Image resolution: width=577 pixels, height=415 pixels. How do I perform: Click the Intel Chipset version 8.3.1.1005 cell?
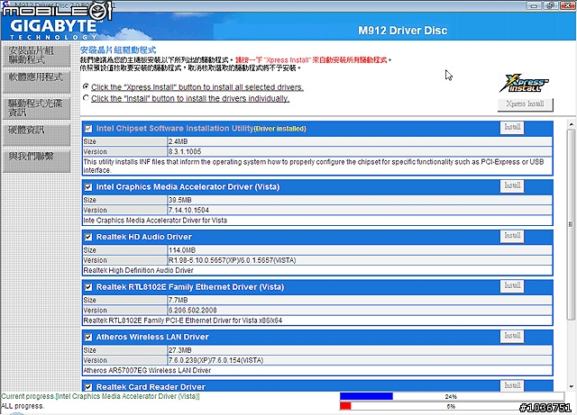(x=360, y=151)
